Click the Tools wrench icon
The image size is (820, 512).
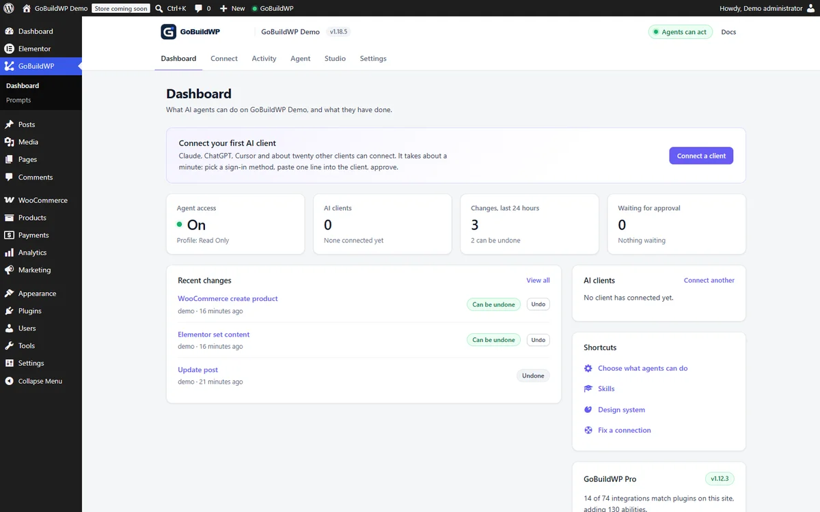pyautogui.click(x=9, y=345)
